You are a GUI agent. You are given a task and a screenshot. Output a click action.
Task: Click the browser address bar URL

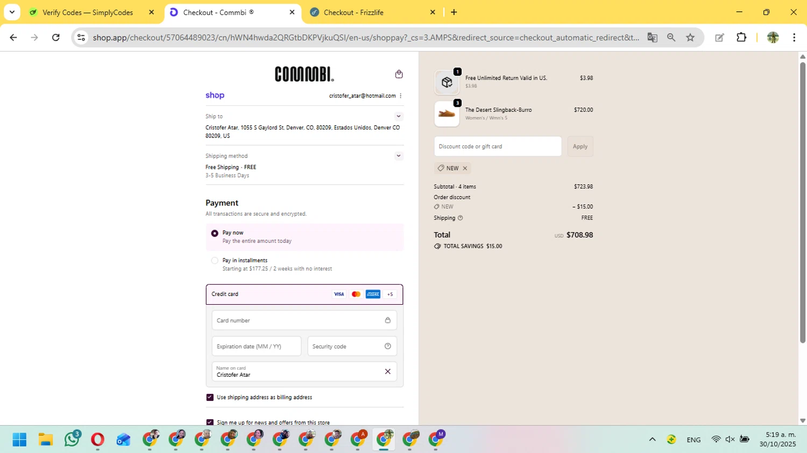tap(366, 38)
